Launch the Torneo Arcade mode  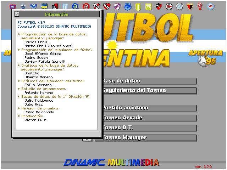[x=146, y=118]
